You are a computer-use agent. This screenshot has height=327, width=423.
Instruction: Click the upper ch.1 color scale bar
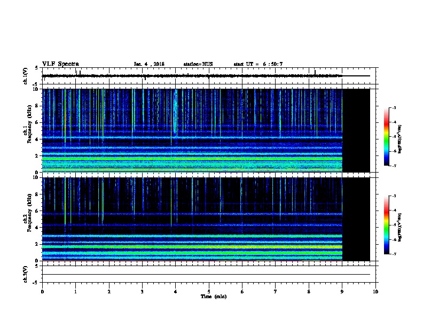tap(386, 137)
